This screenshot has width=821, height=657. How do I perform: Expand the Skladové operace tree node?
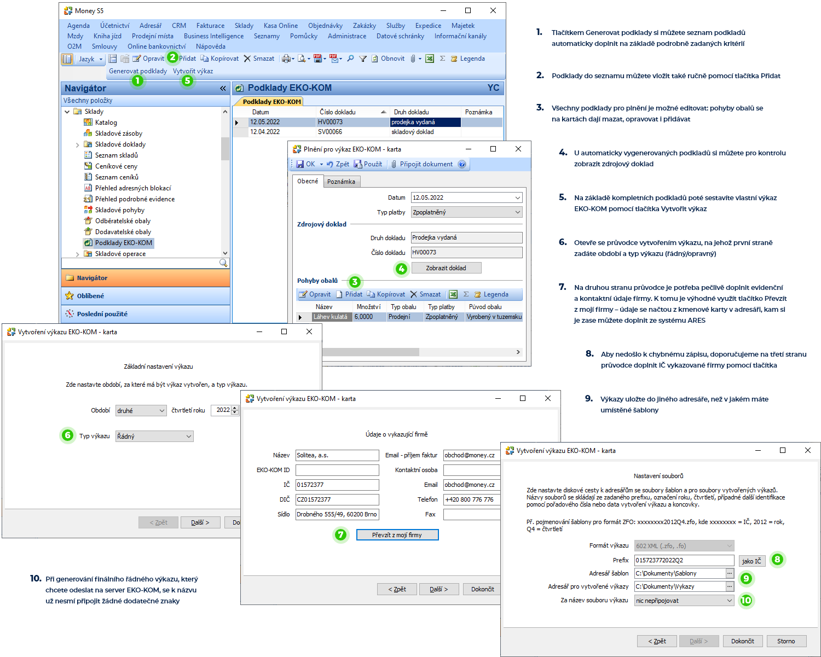(x=77, y=254)
